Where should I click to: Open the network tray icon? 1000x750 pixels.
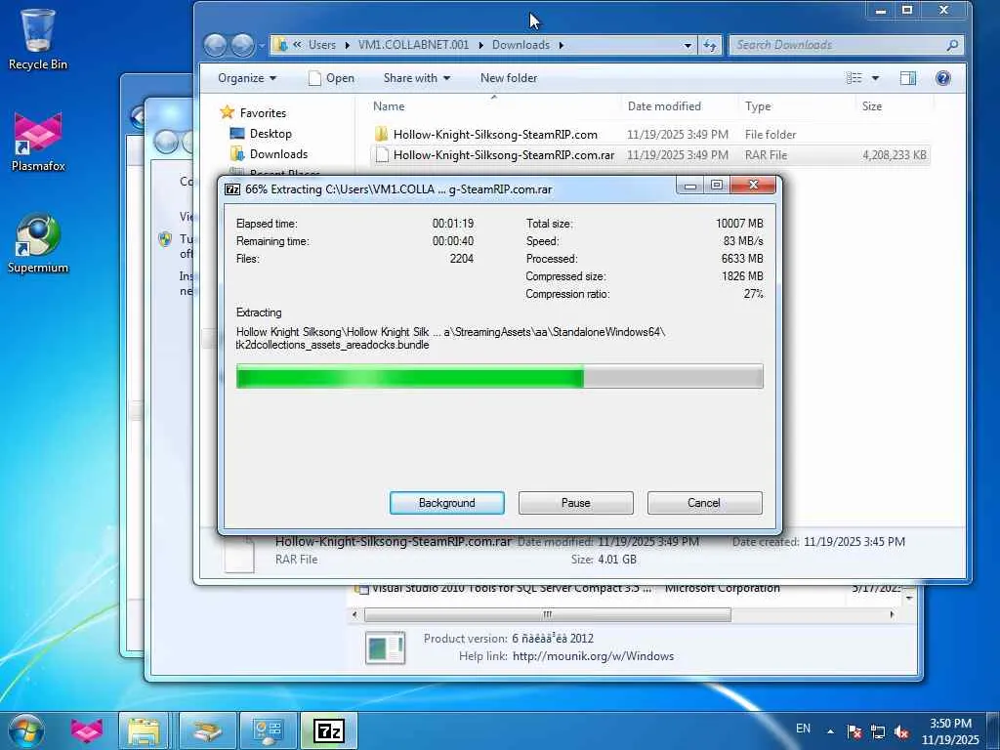coord(878,731)
